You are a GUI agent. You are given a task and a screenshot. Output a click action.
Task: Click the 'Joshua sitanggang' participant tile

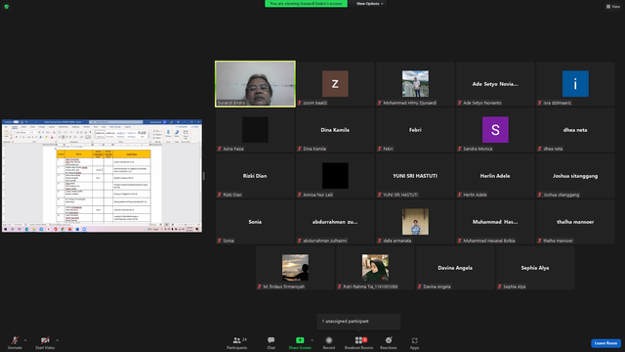pyautogui.click(x=575, y=176)
